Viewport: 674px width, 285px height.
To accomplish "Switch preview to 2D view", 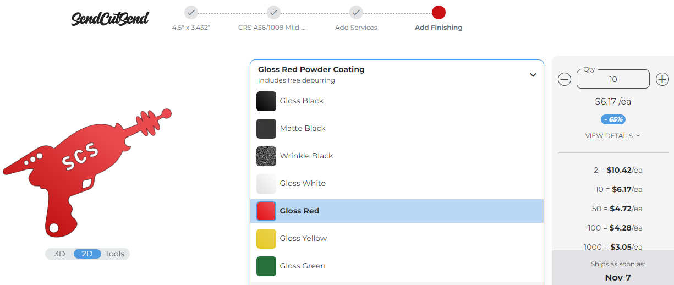I will 87,254.
